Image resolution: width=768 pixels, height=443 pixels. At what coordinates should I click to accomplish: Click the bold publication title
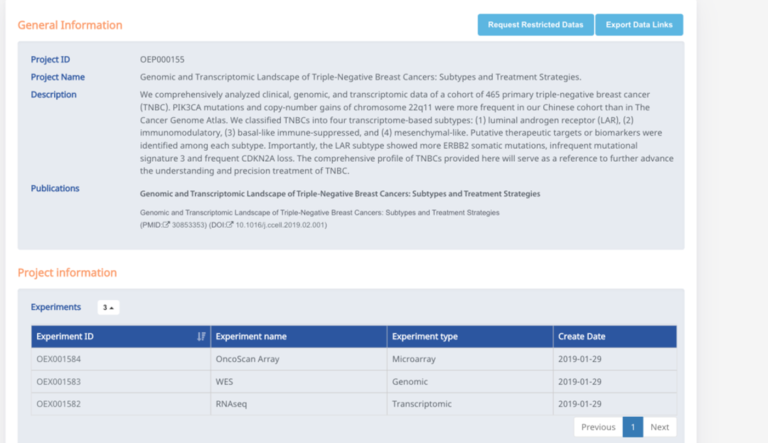[340, 194]
